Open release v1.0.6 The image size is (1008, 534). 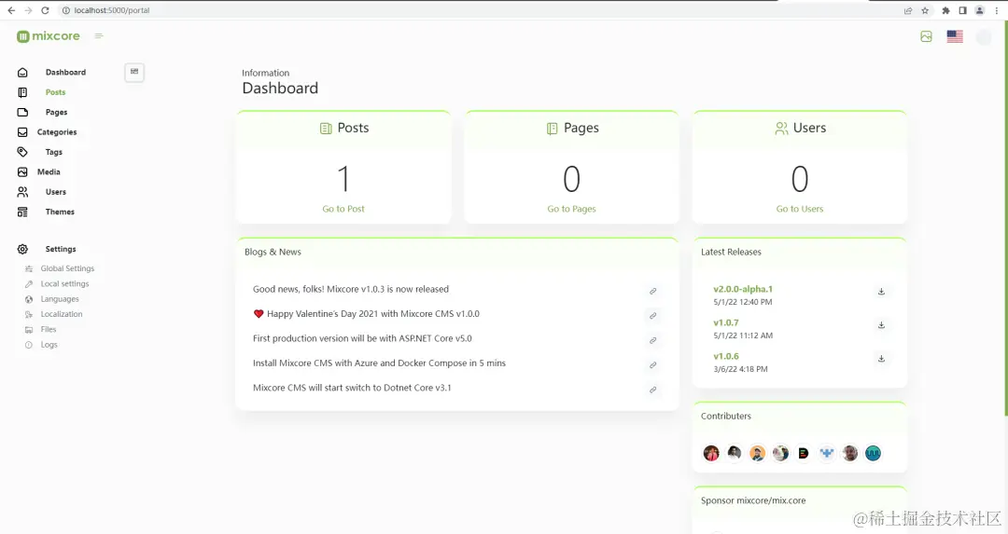[726, 356]
